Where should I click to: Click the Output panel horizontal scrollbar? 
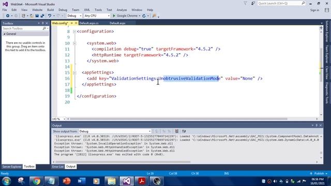click(x=123, y=162)
